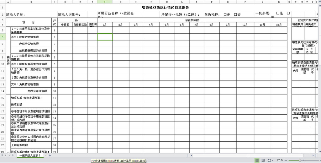Viewport: 321px width, 163px height.
Task: Switch to Normal view in the status bar
Action: [x=257, y=160]
